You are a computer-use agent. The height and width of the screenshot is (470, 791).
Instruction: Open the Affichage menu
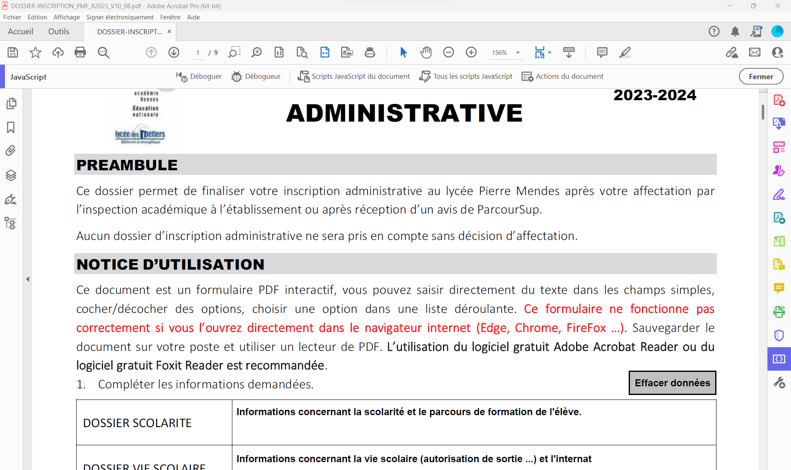(66, 17)
